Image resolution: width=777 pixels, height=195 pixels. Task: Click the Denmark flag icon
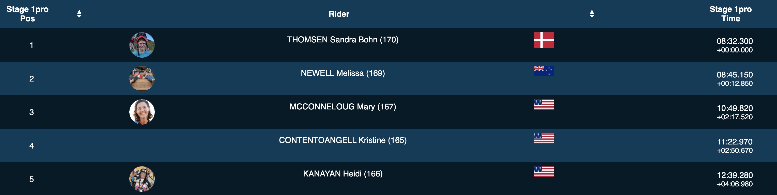click(x=543, y=40)
